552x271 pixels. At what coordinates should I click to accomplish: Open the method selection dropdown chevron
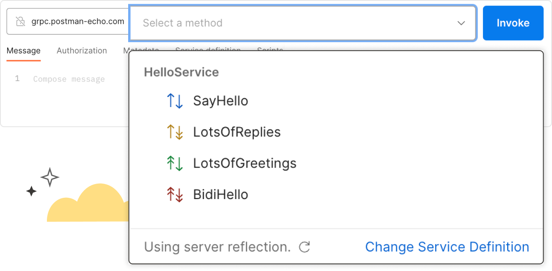[461, 23]
